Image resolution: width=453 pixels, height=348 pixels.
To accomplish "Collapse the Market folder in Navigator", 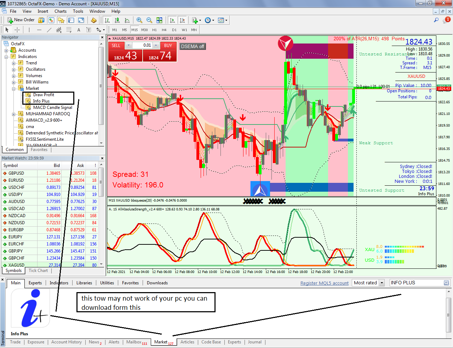I will click(14, 88).
